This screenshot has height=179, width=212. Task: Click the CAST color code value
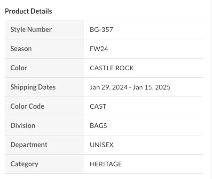tap(98, 106)
